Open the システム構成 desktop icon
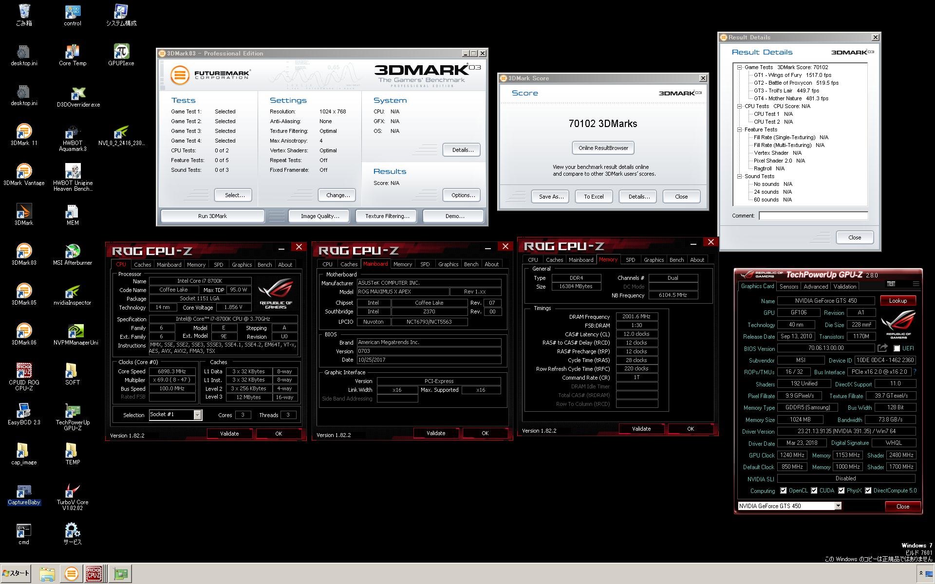The image size is (935, 584). point(121,15)
